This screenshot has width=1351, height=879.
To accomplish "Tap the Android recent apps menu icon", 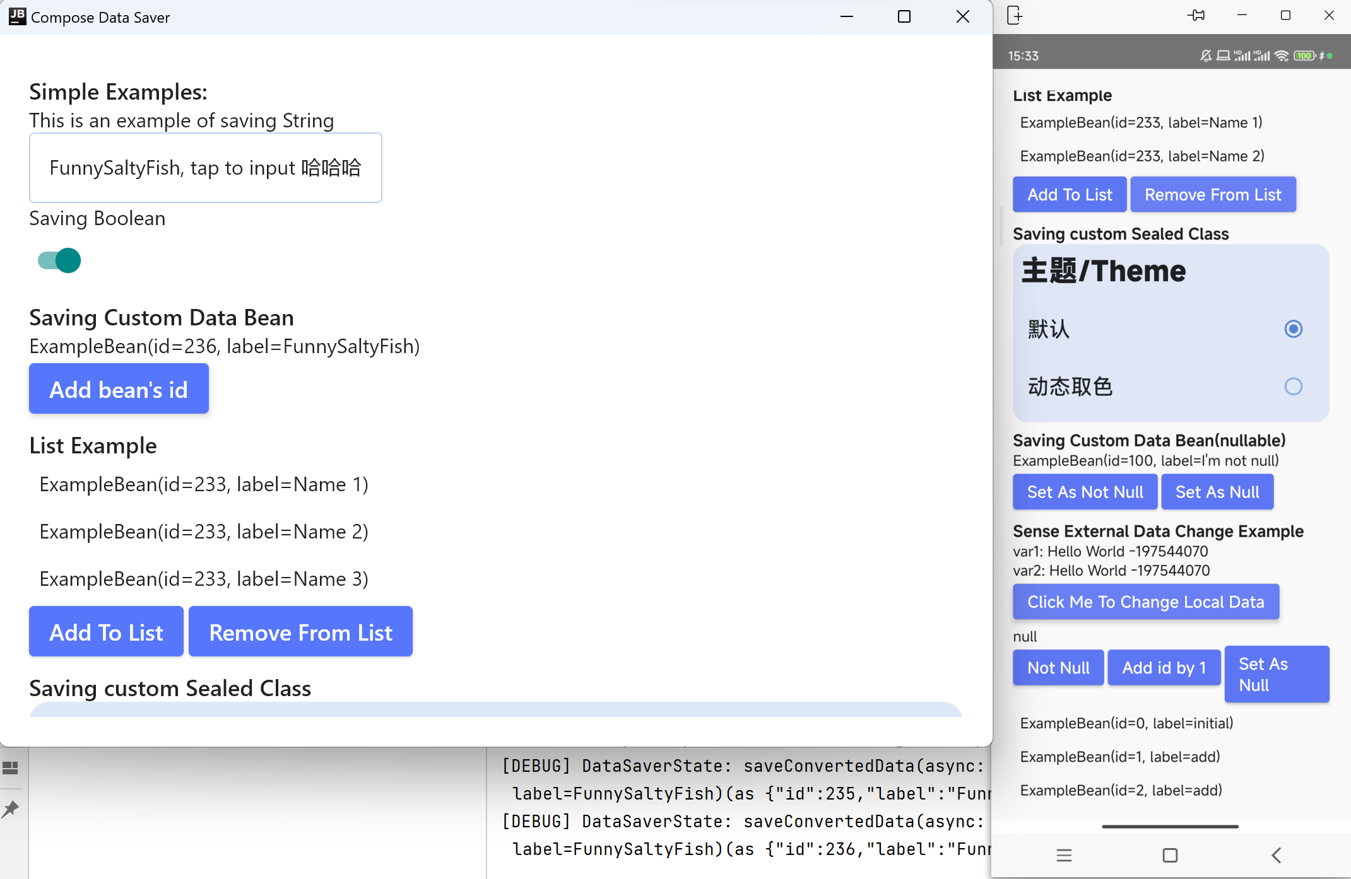I will (x=1064, y=855).
